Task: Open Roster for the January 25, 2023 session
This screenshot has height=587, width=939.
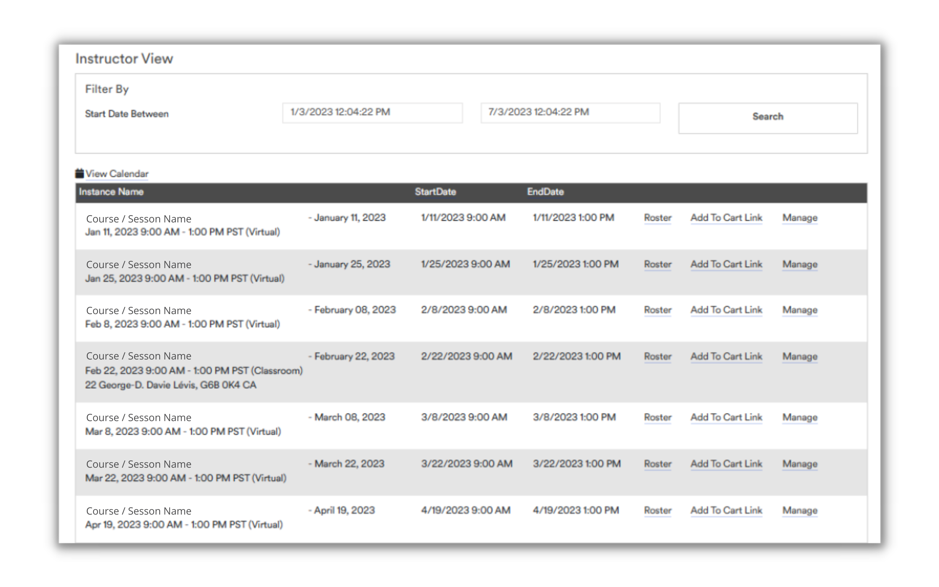Action: point(658,264)
